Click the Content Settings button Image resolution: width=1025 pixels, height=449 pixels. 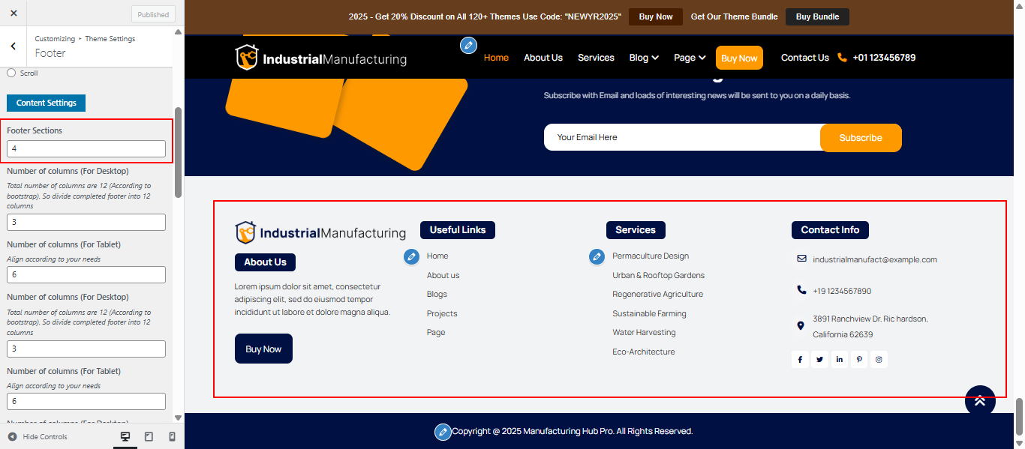47,103
